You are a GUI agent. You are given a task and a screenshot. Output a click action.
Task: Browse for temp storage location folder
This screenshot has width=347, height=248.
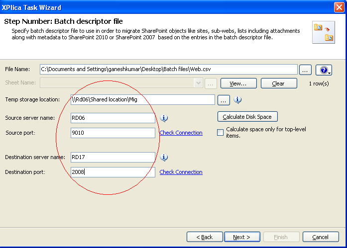(224, 100)
